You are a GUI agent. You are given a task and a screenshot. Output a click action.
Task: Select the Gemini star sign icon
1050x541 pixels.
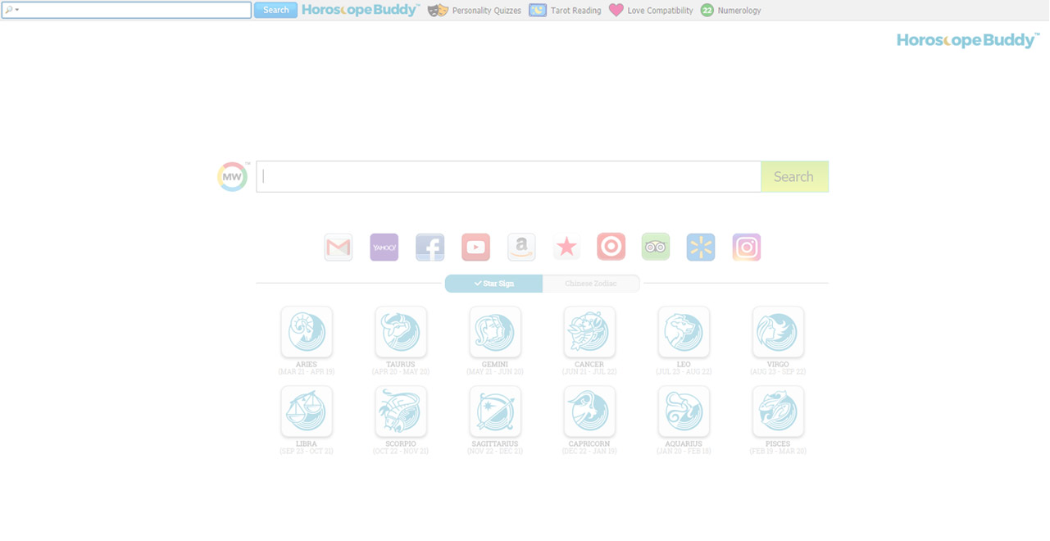coord(495,332)
